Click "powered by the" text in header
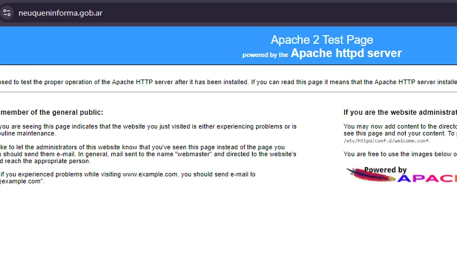Viewport: 457px width, 260px height. point(265,55)
